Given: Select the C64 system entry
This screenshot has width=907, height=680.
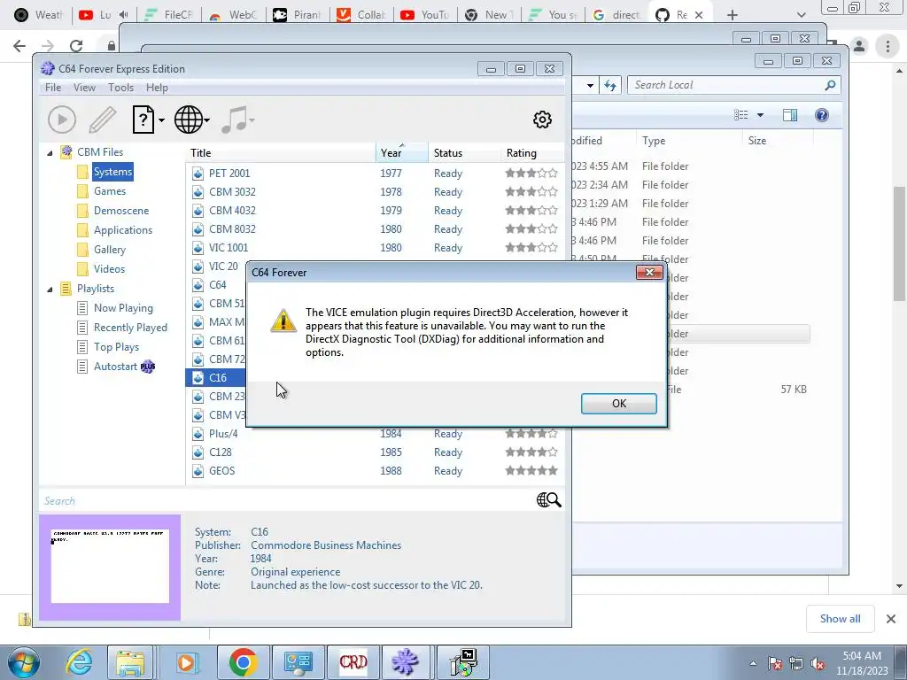Looking at the screenshot, I should [218, 284].
